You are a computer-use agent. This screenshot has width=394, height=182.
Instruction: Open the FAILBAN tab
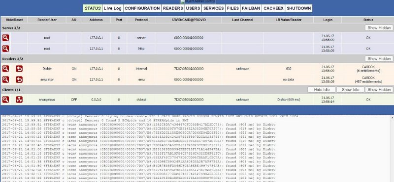(x=251, y=8)
